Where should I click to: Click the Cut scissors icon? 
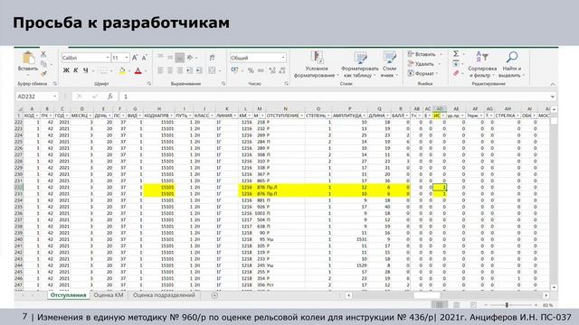tap(43, 54)
